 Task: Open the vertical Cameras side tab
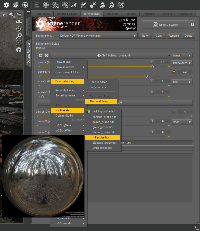(28, 26)
